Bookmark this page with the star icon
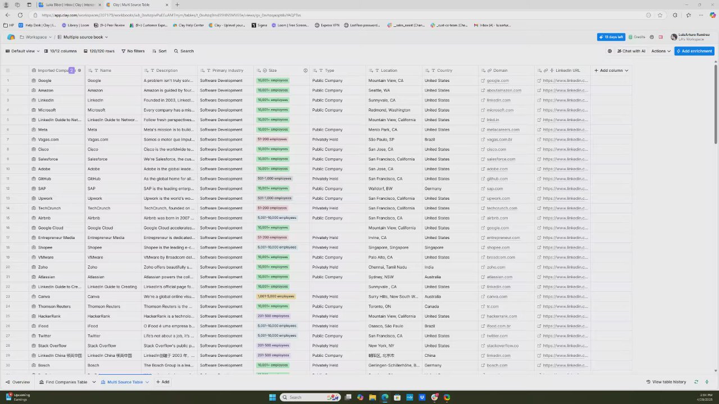The width and height of the screenshot is (719, 404). point(660,15)
